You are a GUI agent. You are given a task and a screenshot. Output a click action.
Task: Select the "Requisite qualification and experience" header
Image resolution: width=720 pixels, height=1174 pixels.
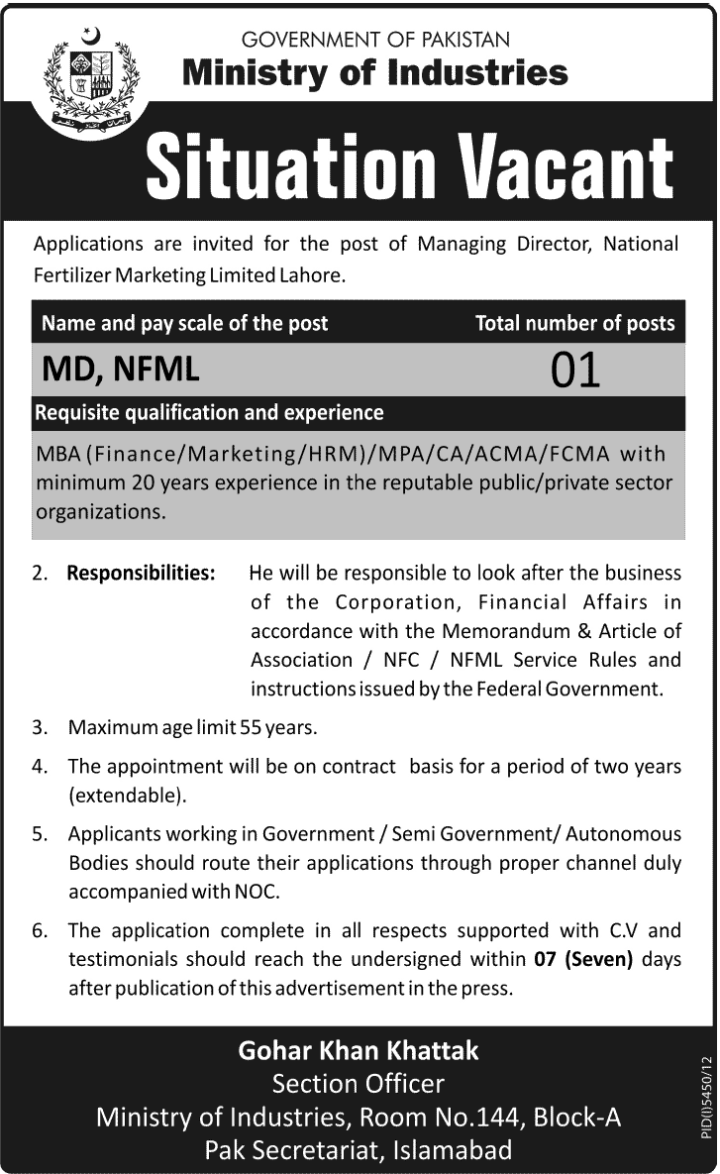(210, 410)
